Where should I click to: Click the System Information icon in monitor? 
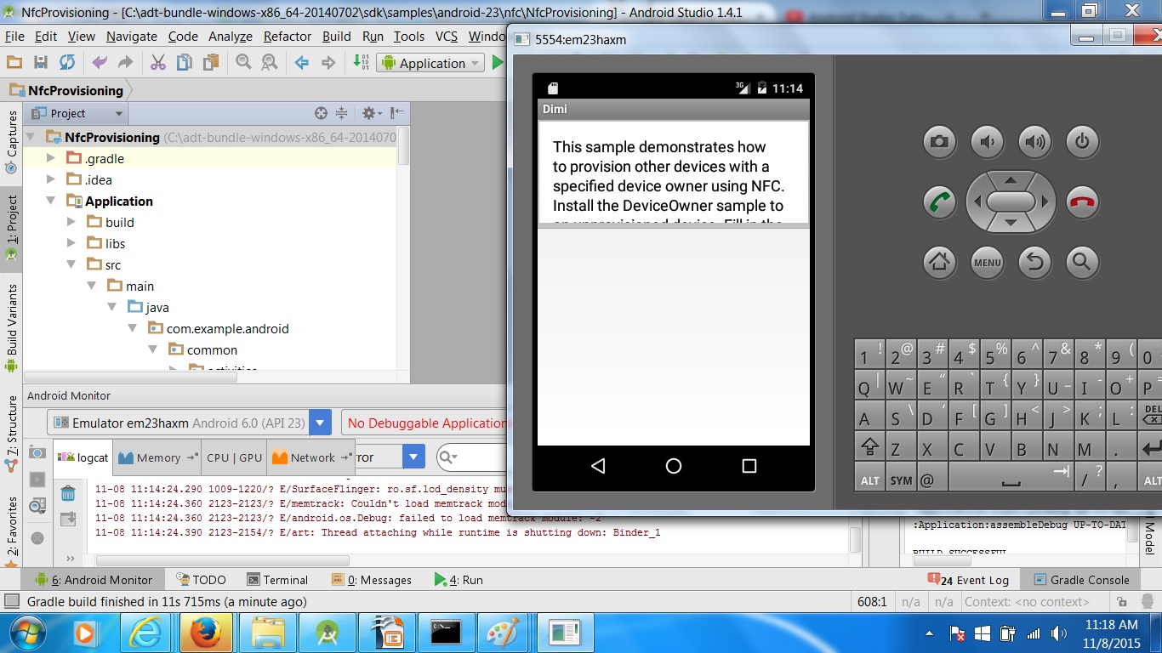click(x=37, y=506)
